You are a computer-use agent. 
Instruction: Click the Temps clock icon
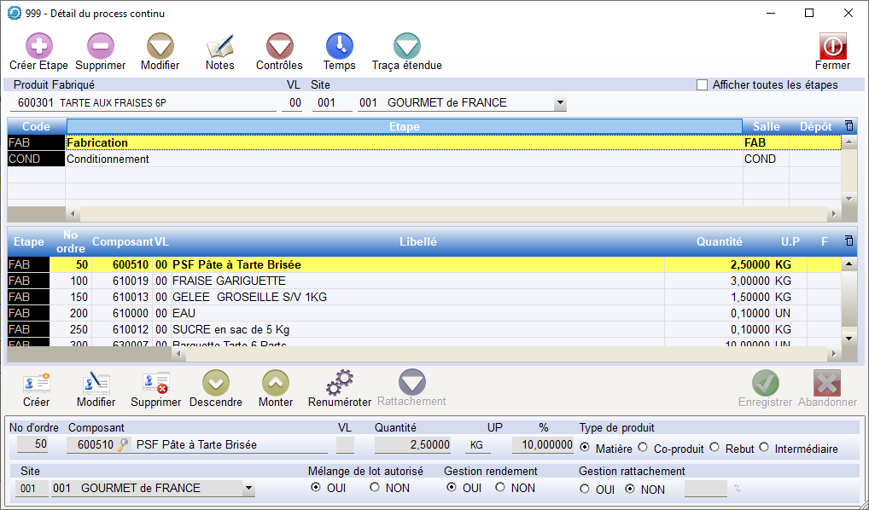[x=339, y=46]
